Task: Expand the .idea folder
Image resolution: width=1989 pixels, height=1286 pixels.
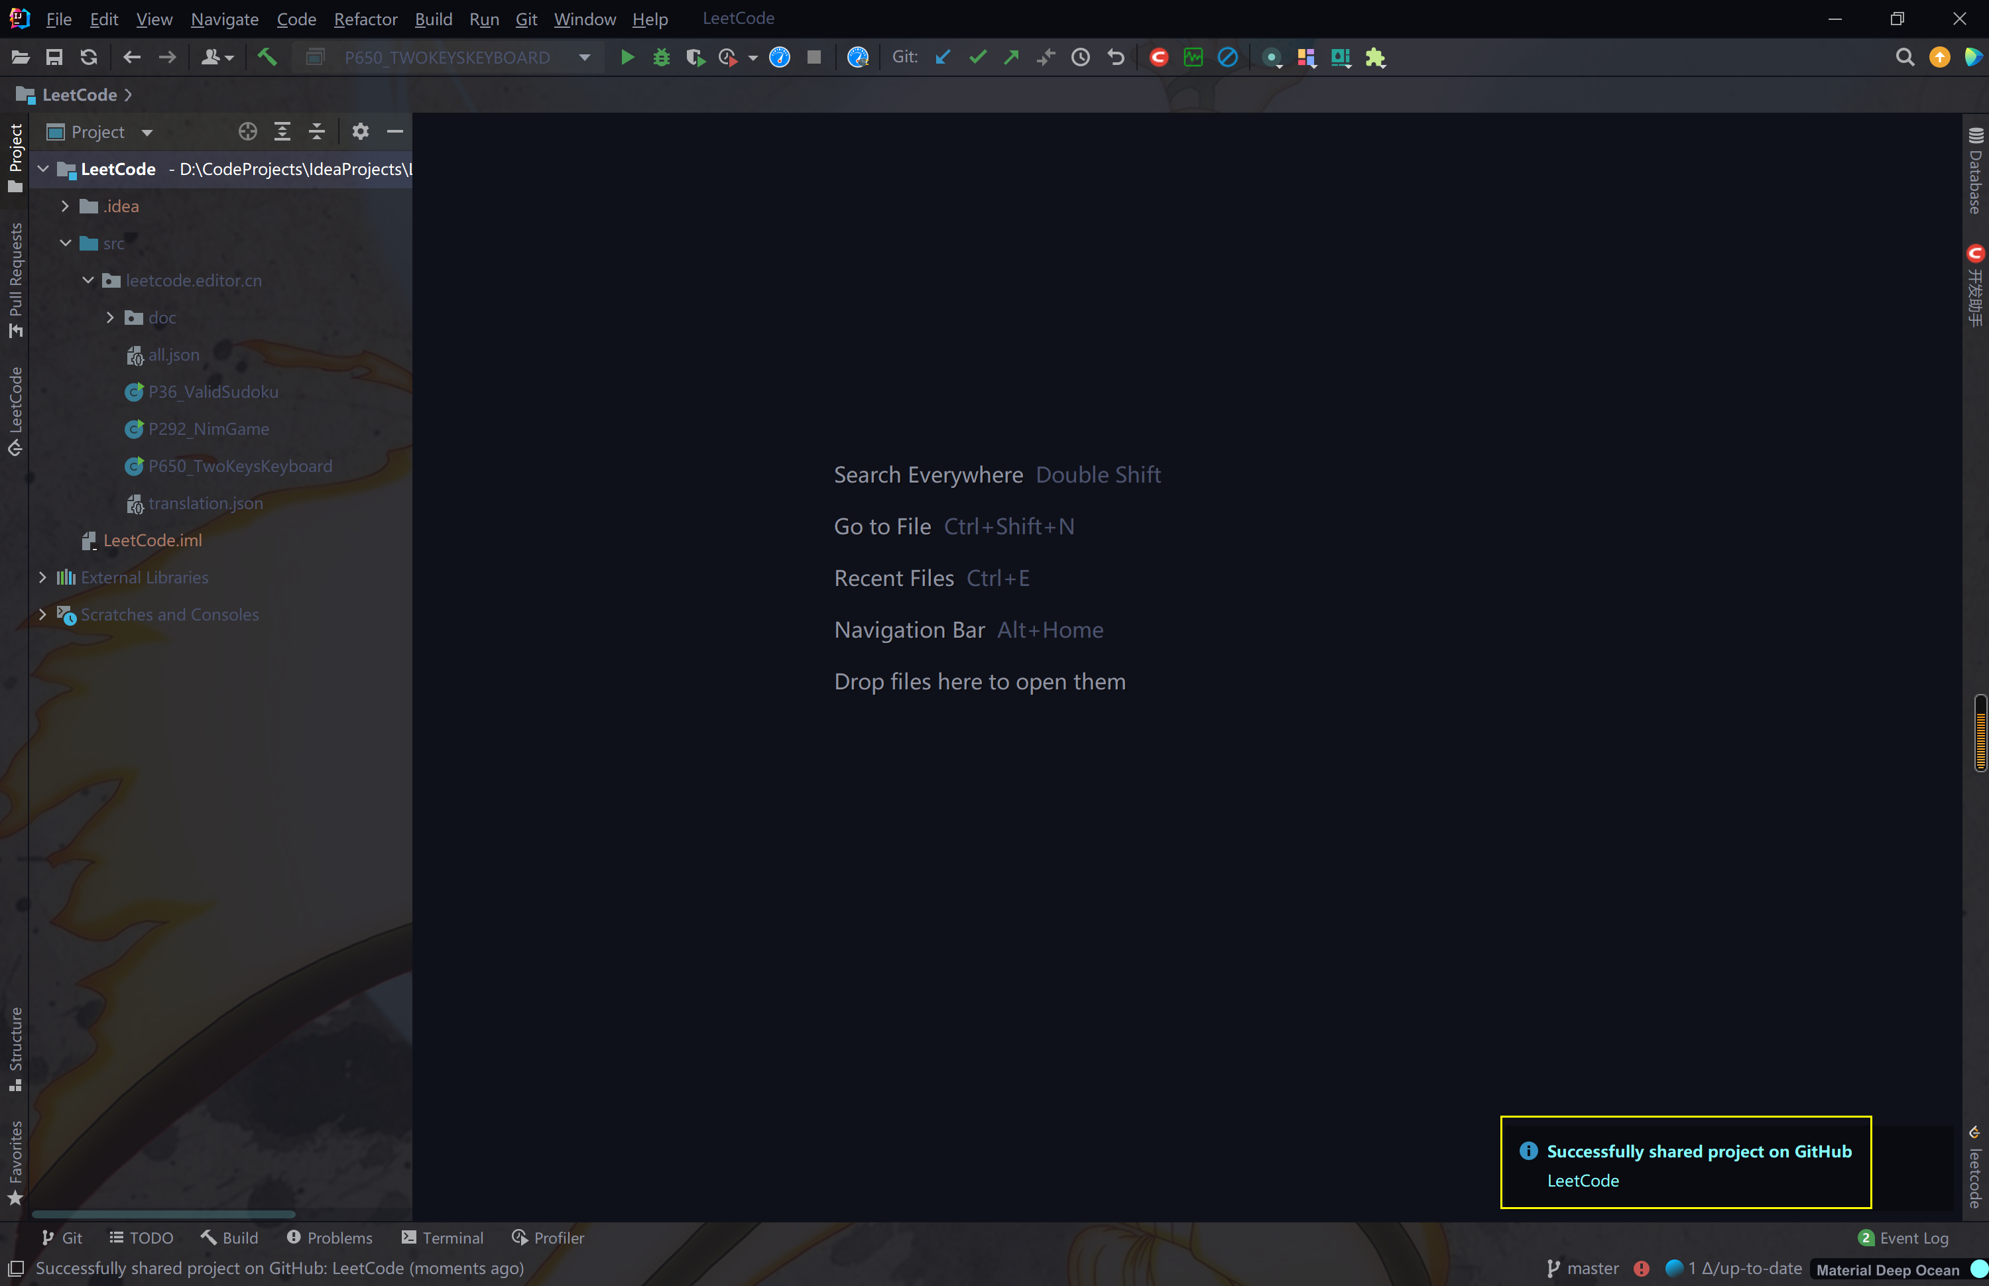Action: tap(65, 206)
